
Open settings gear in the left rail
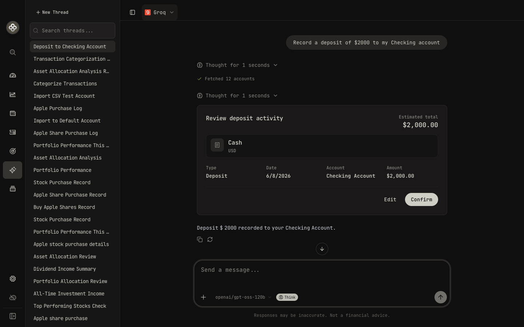(x=13, y=279)
